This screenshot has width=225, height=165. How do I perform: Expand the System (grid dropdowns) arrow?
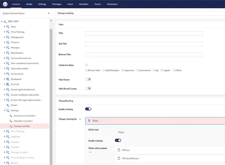click(x=4, y=89)
